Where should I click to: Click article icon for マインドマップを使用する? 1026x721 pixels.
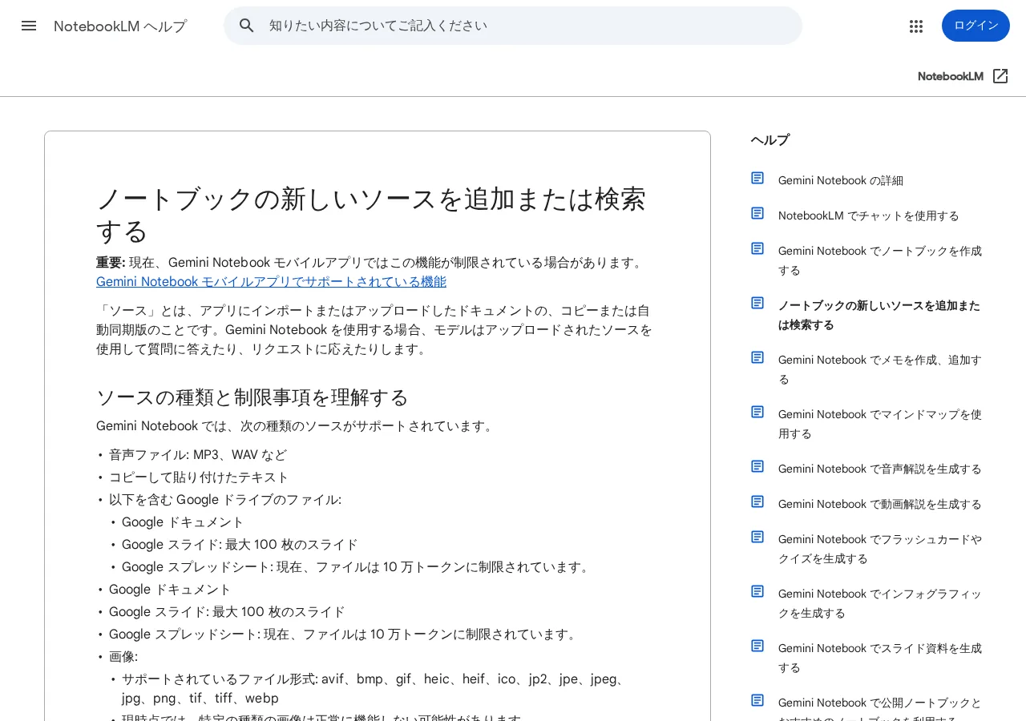pyautogui.click(x=757, y=412)
